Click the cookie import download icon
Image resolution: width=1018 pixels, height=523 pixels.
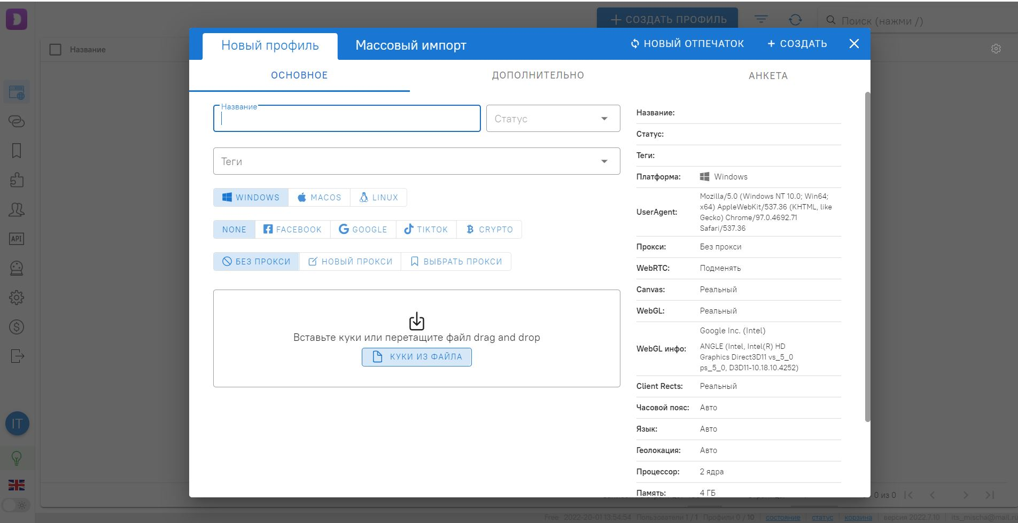pos(417,321)
